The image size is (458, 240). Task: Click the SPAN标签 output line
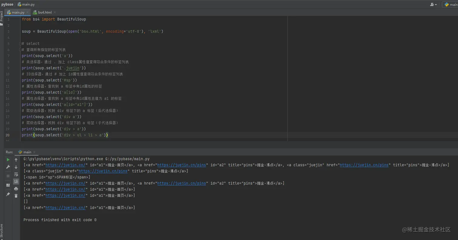(x=57, y=177)
